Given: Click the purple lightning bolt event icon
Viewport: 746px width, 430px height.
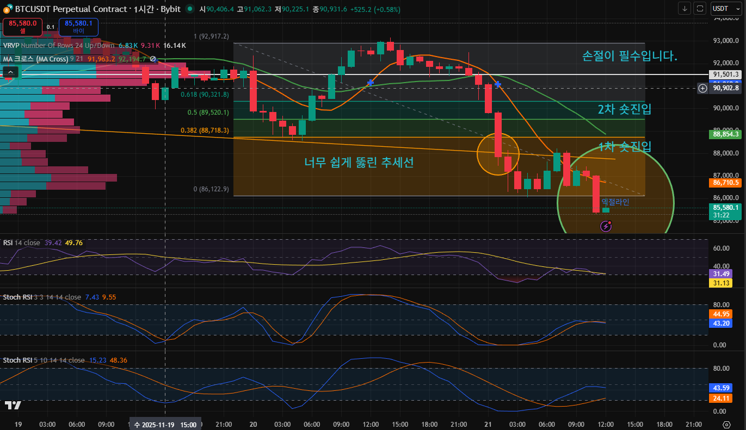Looking at the screenshot, I should 606,226.
